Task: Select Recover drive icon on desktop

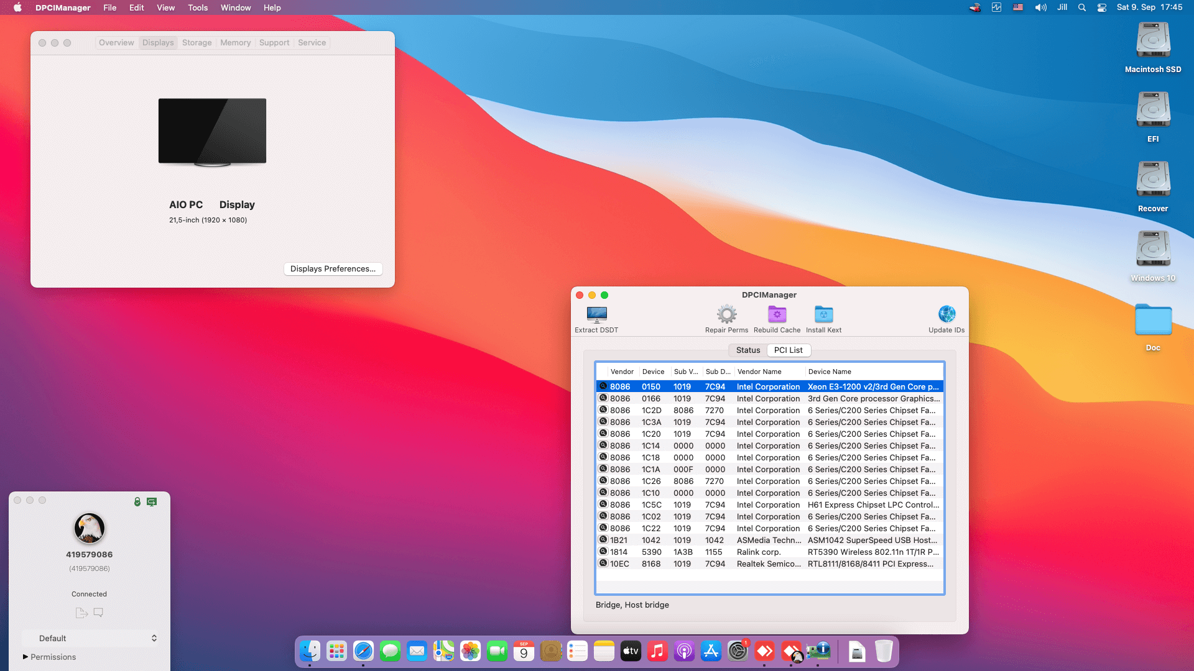Action: point(1153,180)
